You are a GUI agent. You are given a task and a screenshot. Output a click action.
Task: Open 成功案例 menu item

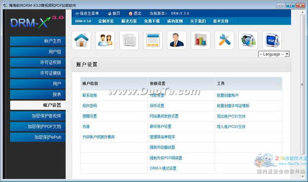pyautogui.click(x=175, y=21)
